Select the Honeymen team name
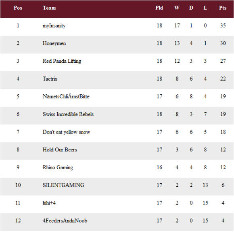Viewport: 234px width, 232px height. pyautogui.click(x=54, y=43)
